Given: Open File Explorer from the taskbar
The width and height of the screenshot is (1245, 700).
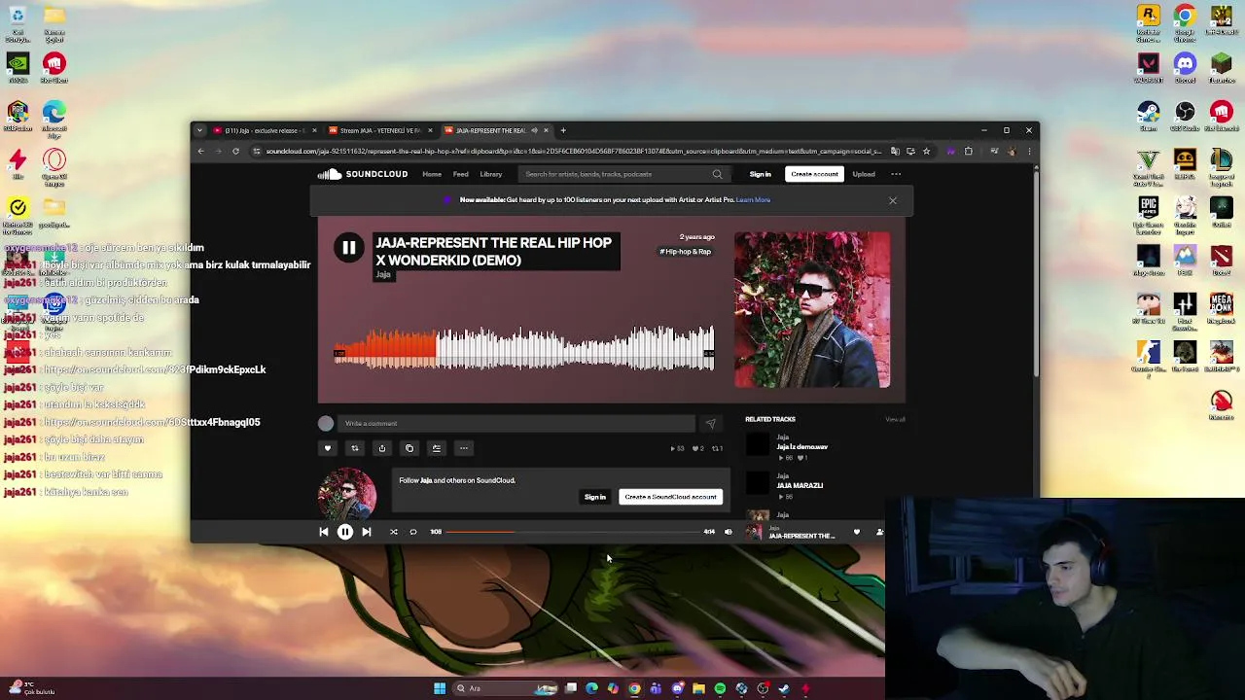Looking at the screenshot, I should point(698,688).
